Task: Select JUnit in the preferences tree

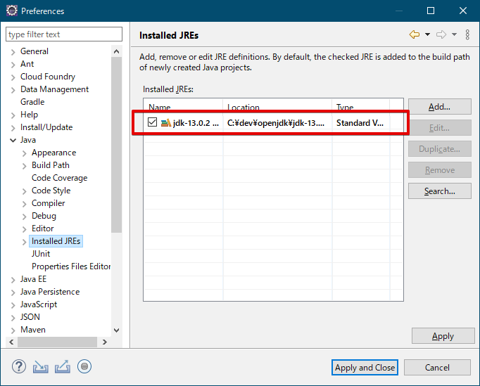Action: [41, 254]
